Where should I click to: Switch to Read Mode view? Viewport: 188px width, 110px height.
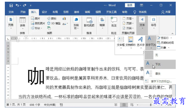click(x=116, y=105)
